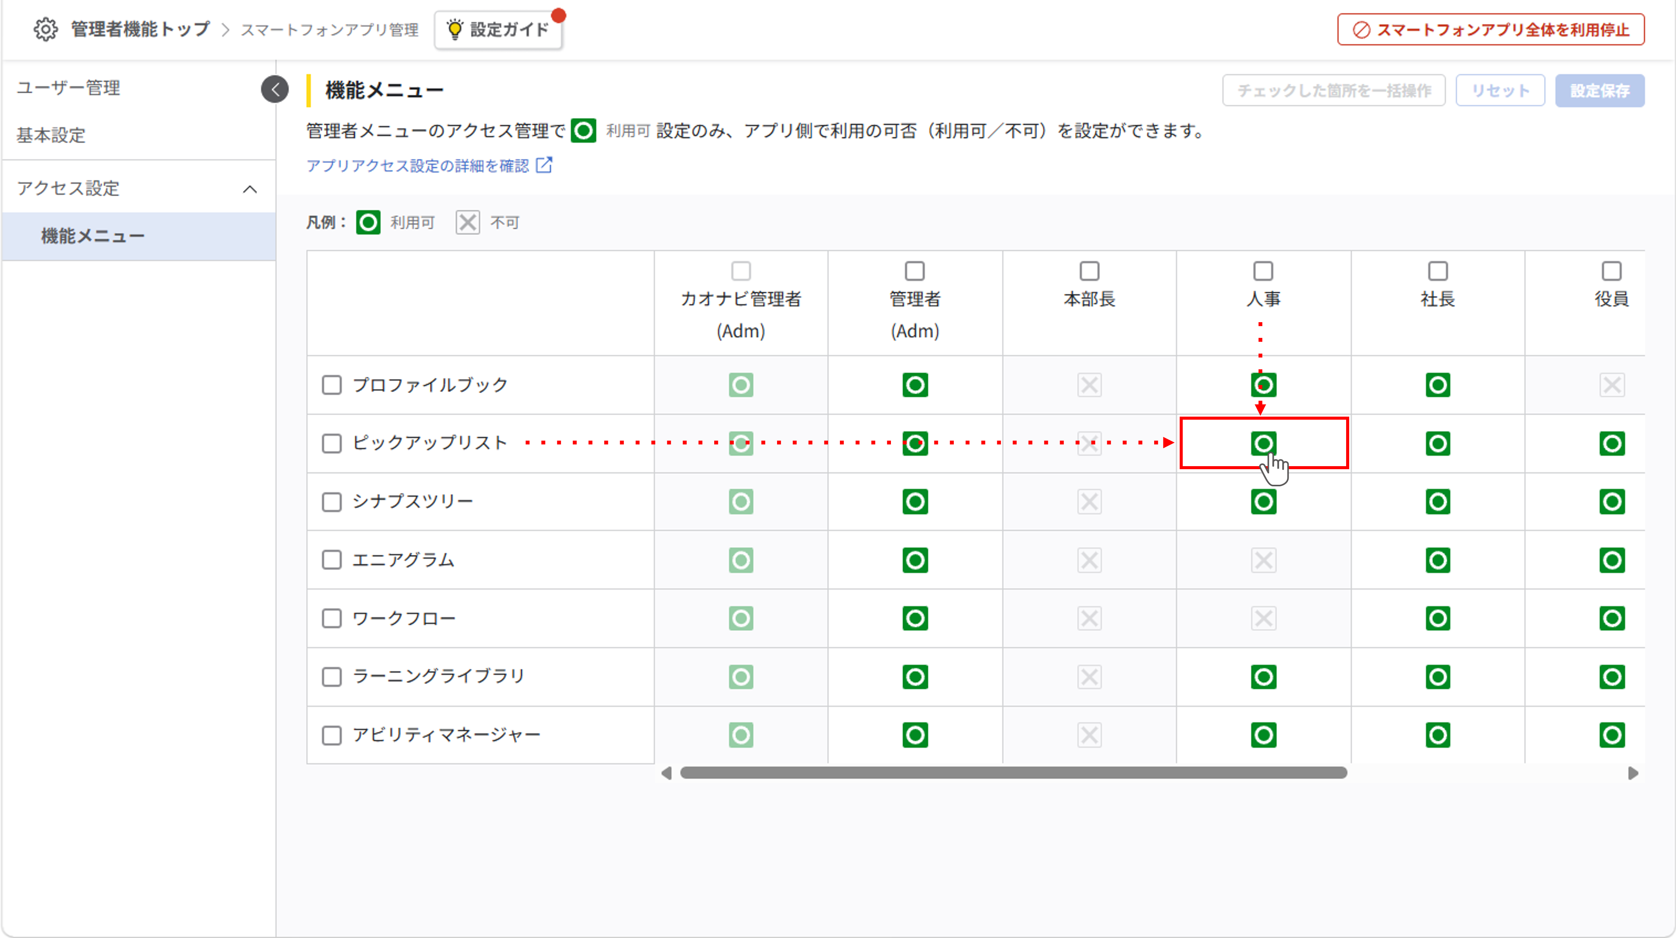The height and width of the screenshot is (938, 1676).
Task: Check the アビリティマネージャー row checkbox
Action: (332, 735)
